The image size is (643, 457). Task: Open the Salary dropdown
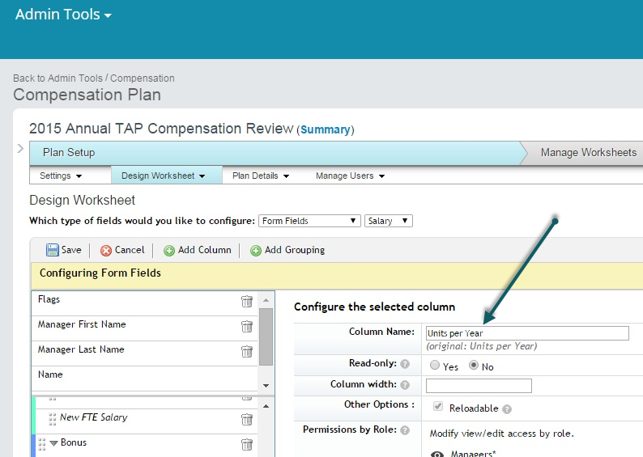pyautogui.click(x=389, y=221)
